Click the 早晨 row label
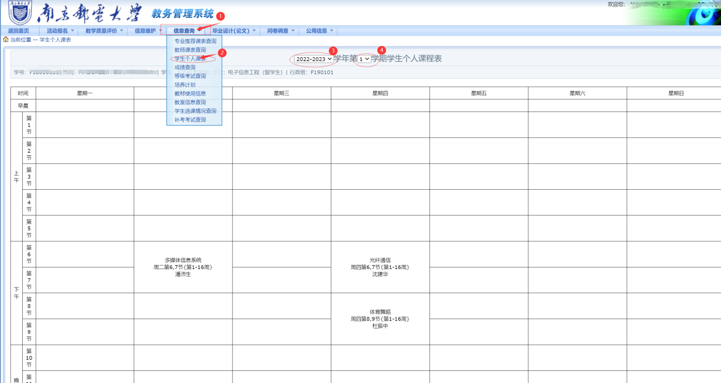 click(23, 106)
